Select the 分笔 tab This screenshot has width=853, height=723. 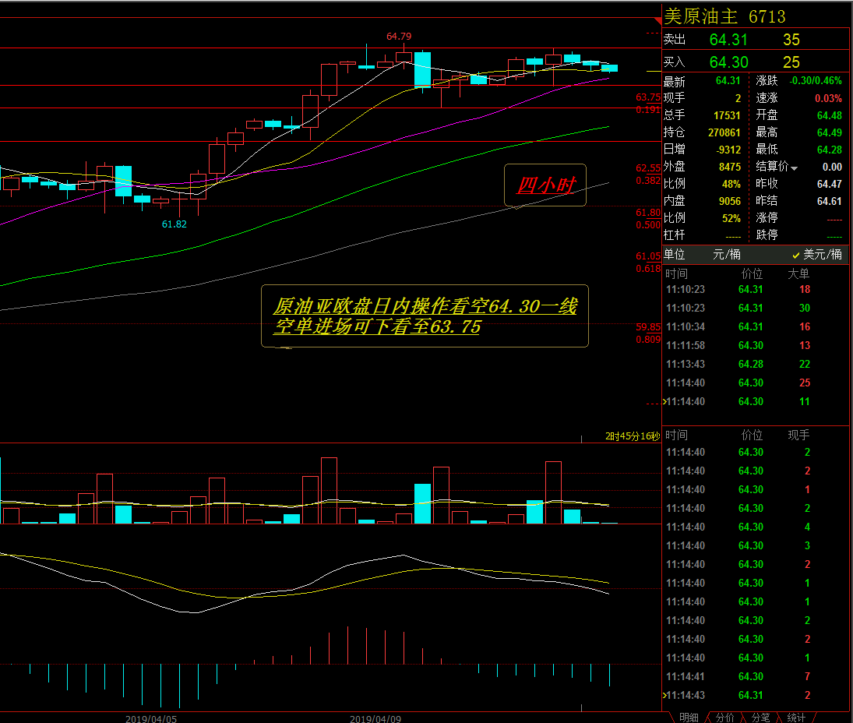(x=760, y=717)
